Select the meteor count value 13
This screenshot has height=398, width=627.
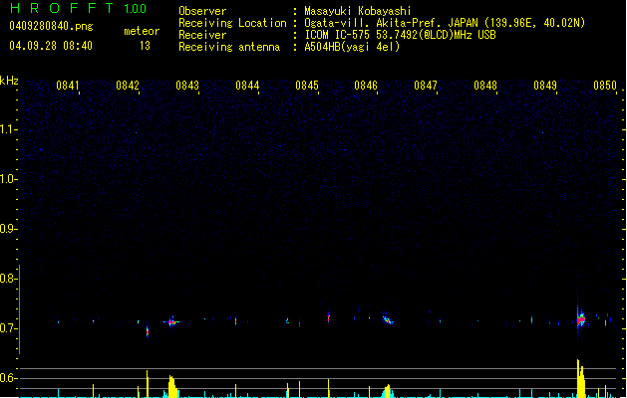[145, 46]
